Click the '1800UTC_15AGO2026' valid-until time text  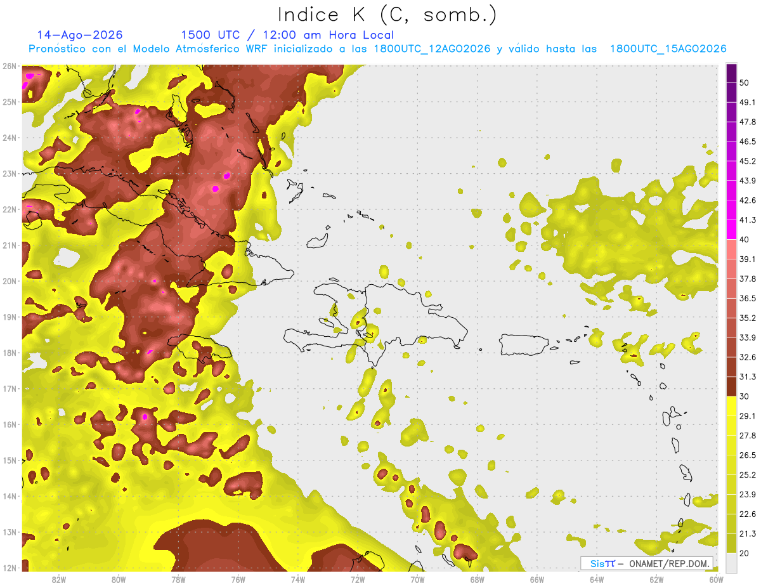[x=668, y=49]
